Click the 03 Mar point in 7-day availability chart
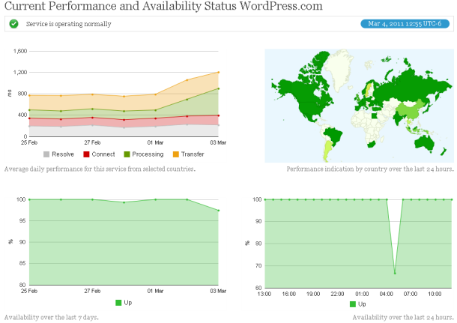 (219, 211)
